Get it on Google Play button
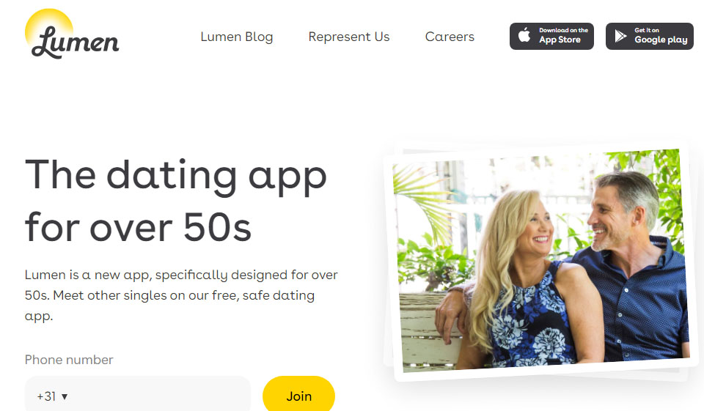 649,36
